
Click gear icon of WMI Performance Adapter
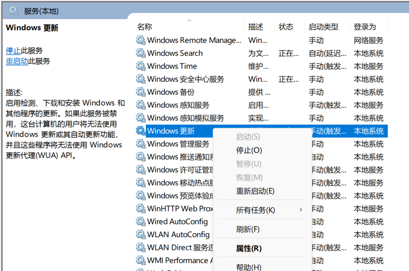click(x=141, y=261)
